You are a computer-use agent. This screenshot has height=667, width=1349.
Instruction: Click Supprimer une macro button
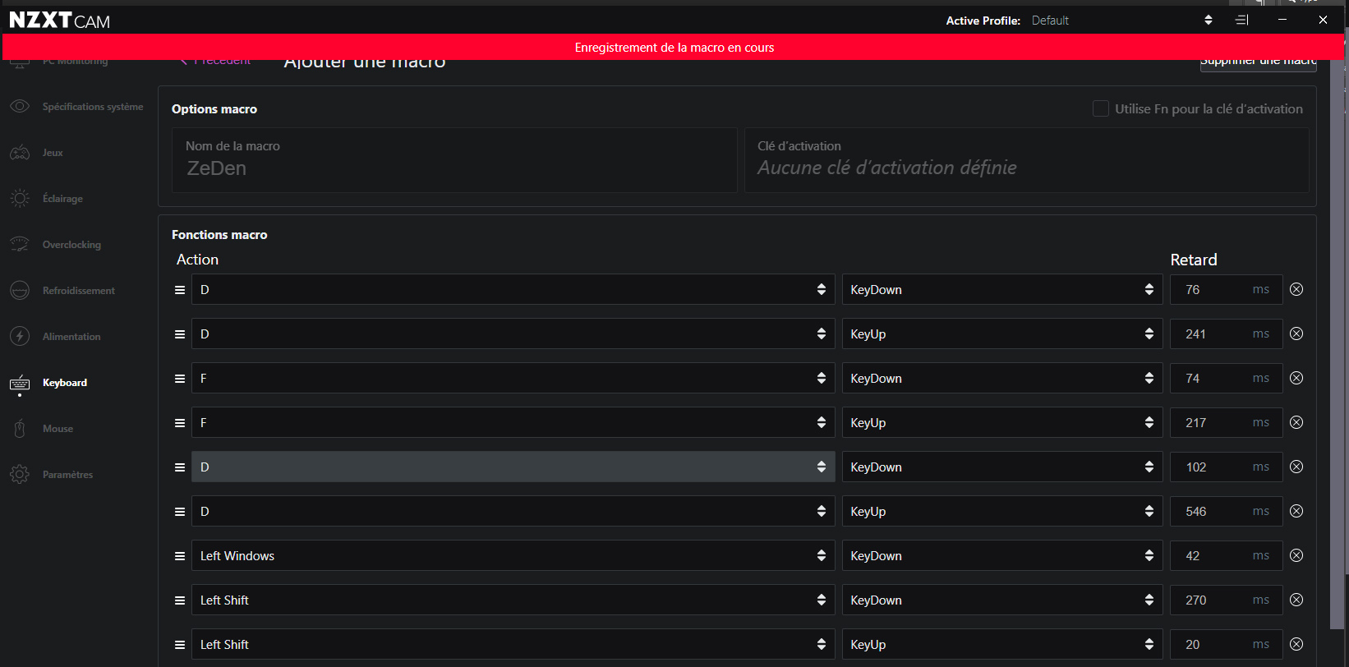point(1258,64)
